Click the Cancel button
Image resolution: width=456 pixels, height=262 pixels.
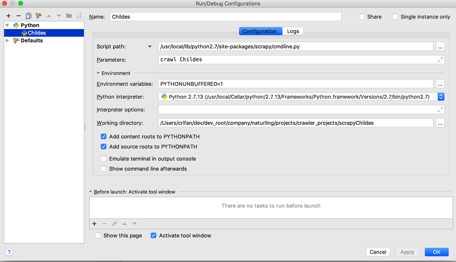(377, 252)
